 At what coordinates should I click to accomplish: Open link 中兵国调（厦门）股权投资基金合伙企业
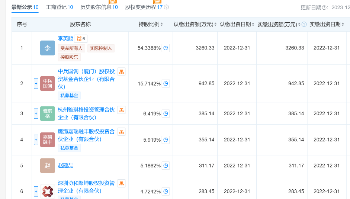coord(86,79)
